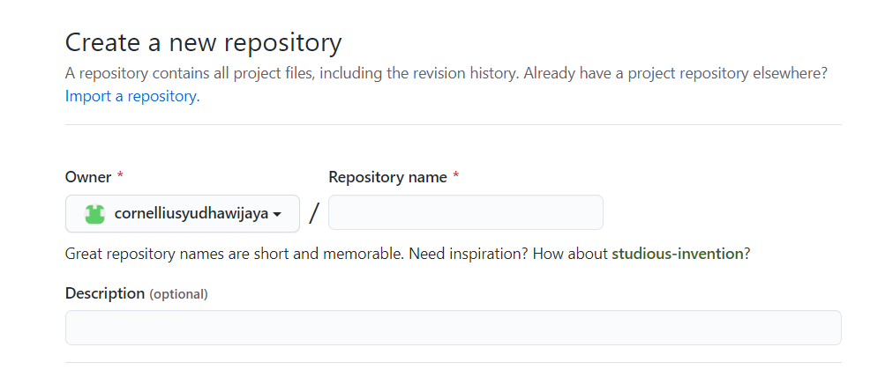878x377 pixels.
Task: Click the red asterisk next to Owner
Action: point(120,177)
